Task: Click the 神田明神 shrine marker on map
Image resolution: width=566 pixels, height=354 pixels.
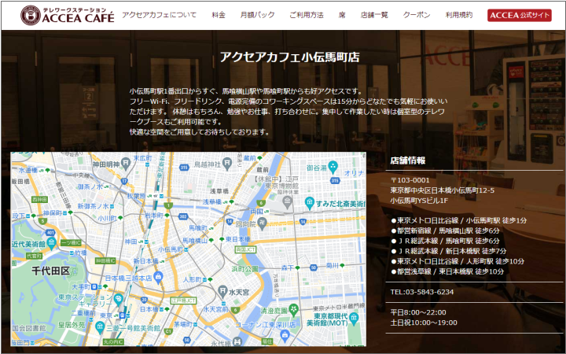Action: [126, 164]
